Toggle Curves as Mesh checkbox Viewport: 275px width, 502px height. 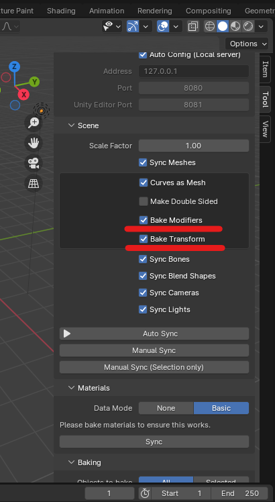click(x=144, y=183)
